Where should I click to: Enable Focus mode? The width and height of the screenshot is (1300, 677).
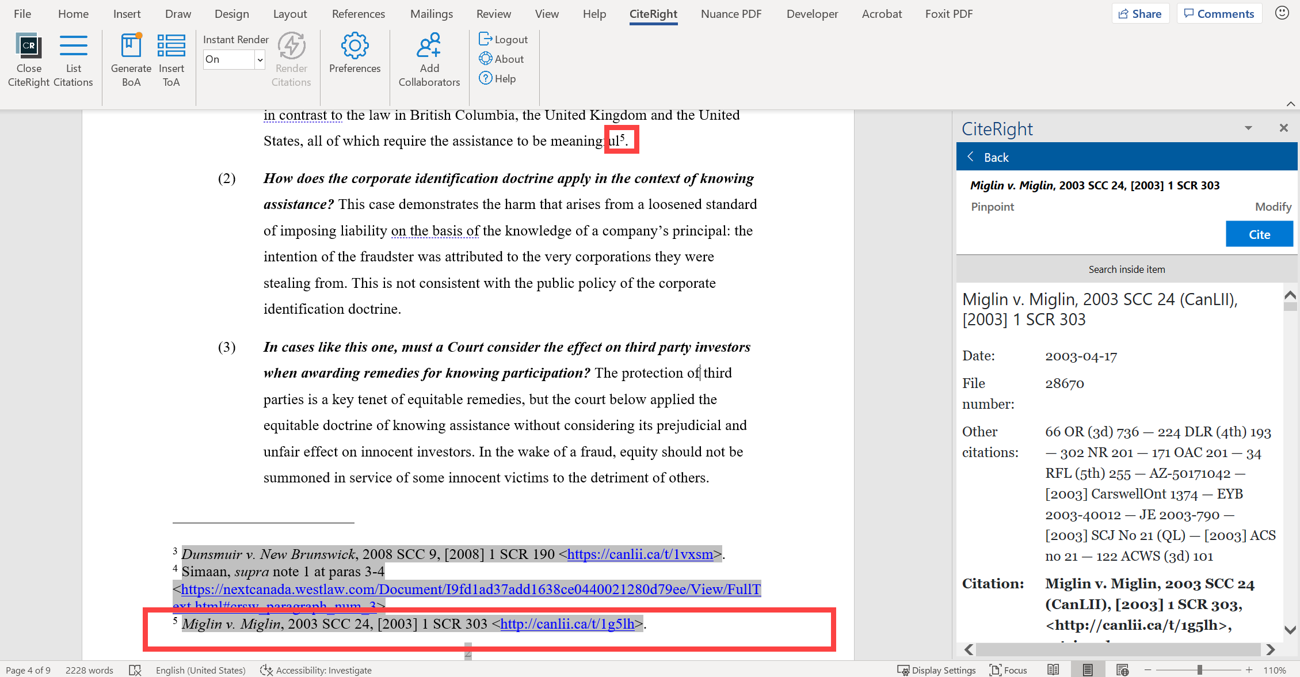point(1008,670)
